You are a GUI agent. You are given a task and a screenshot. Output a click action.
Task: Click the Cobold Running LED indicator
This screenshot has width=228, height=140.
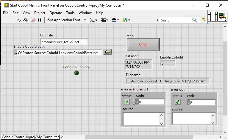coord(76,73)
